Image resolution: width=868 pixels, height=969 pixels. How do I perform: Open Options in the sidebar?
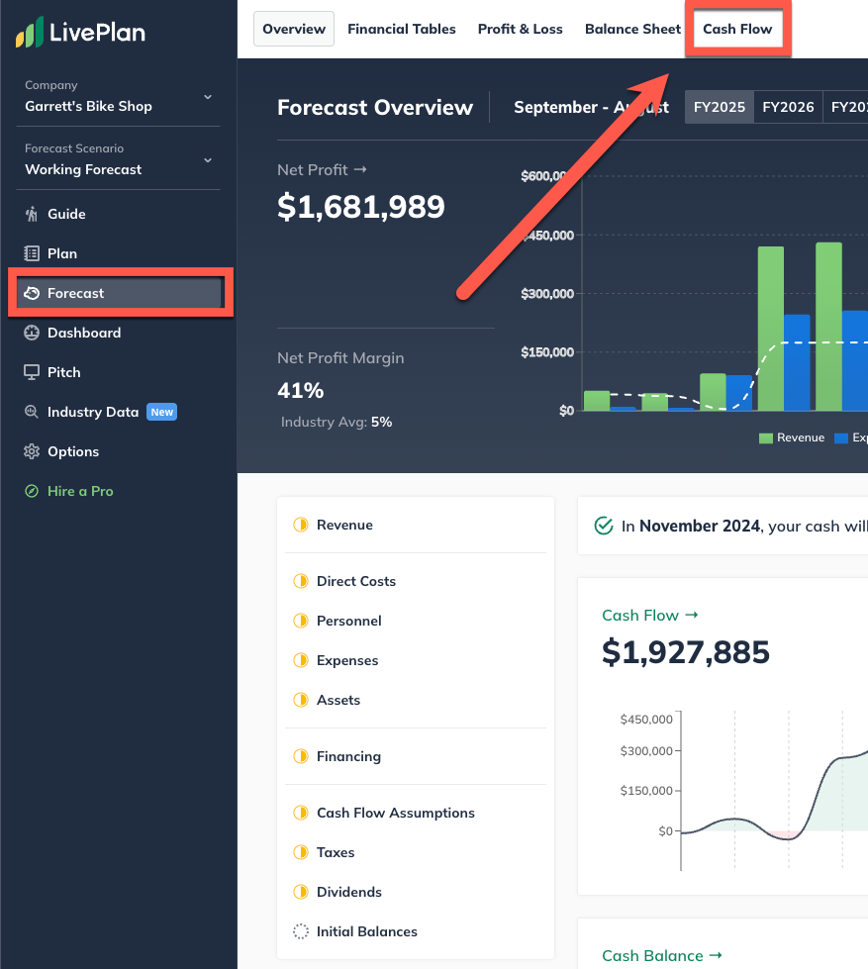pyautogui.click(x=118, y=451)
